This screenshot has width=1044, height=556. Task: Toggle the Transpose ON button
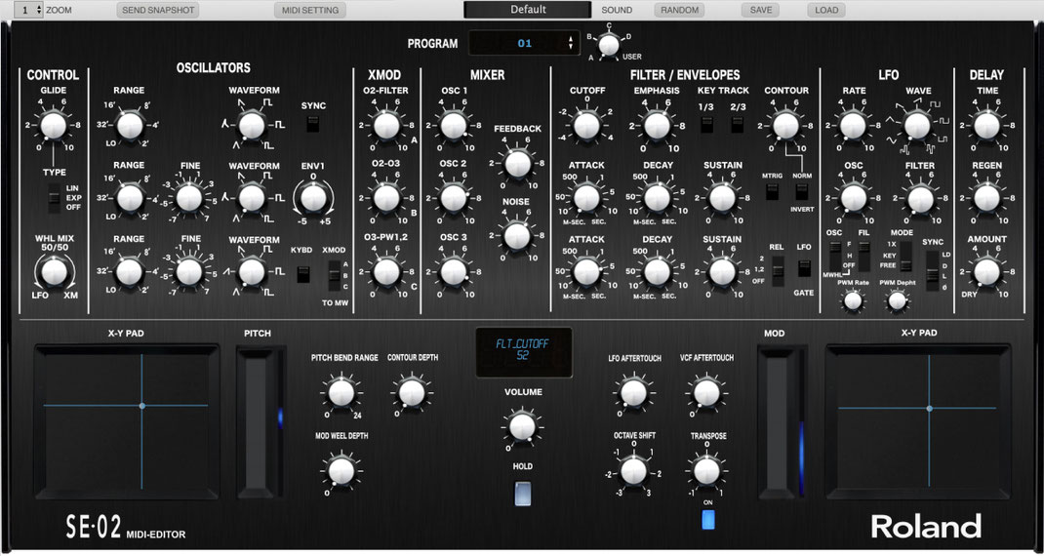[x=707, y=520]
